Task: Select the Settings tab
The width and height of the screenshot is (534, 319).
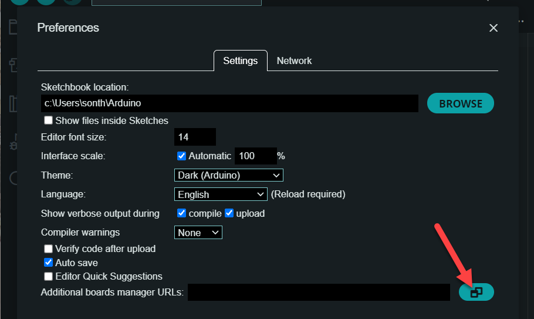Action: (241, 61)
